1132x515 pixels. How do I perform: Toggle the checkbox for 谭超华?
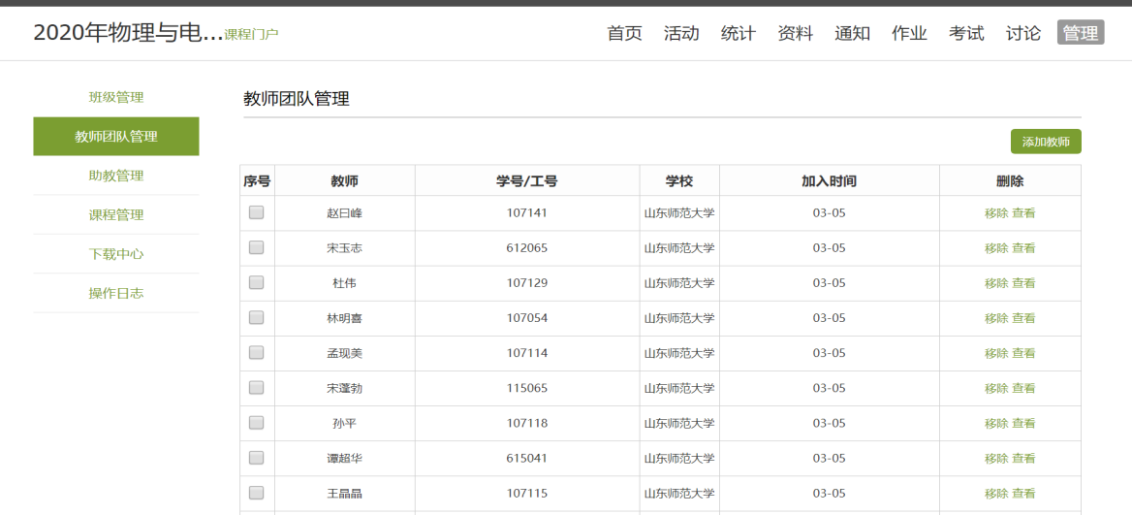point(257,458)
